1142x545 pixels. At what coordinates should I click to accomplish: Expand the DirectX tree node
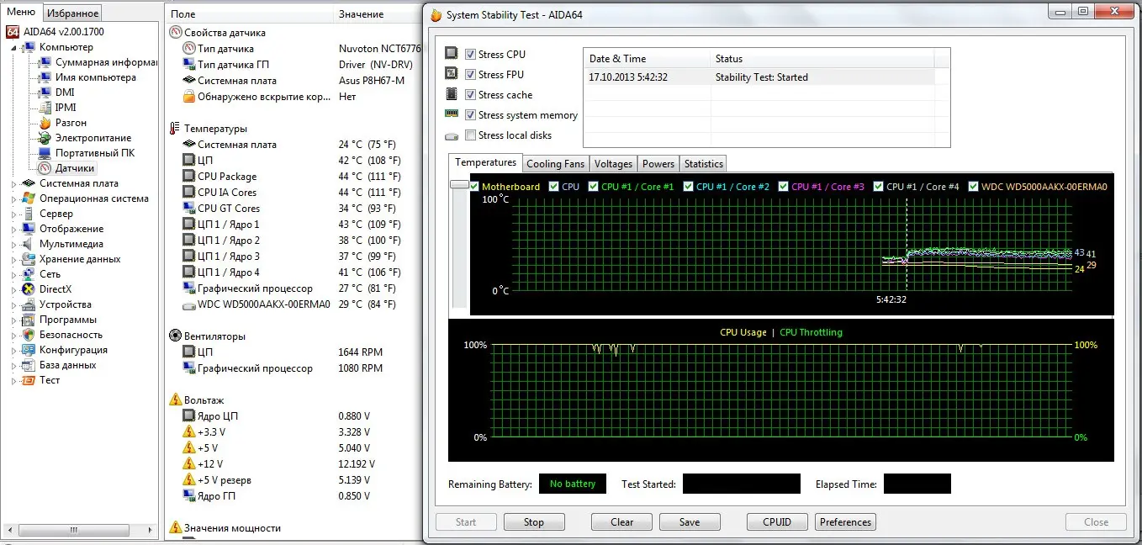click(14, 289)
